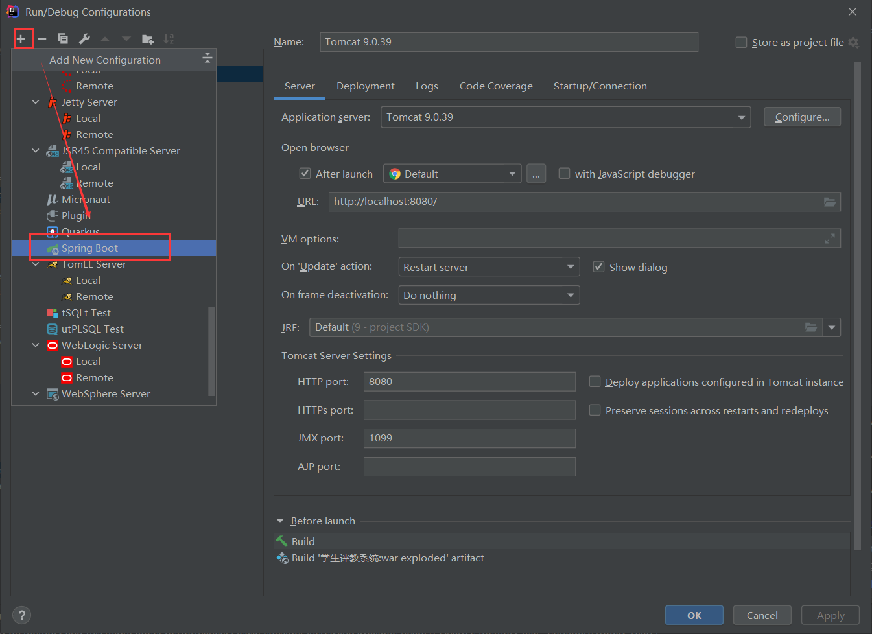Toggle Show dialog checkbox
Viewport: 872px width, 634px height.
(598, 266)
